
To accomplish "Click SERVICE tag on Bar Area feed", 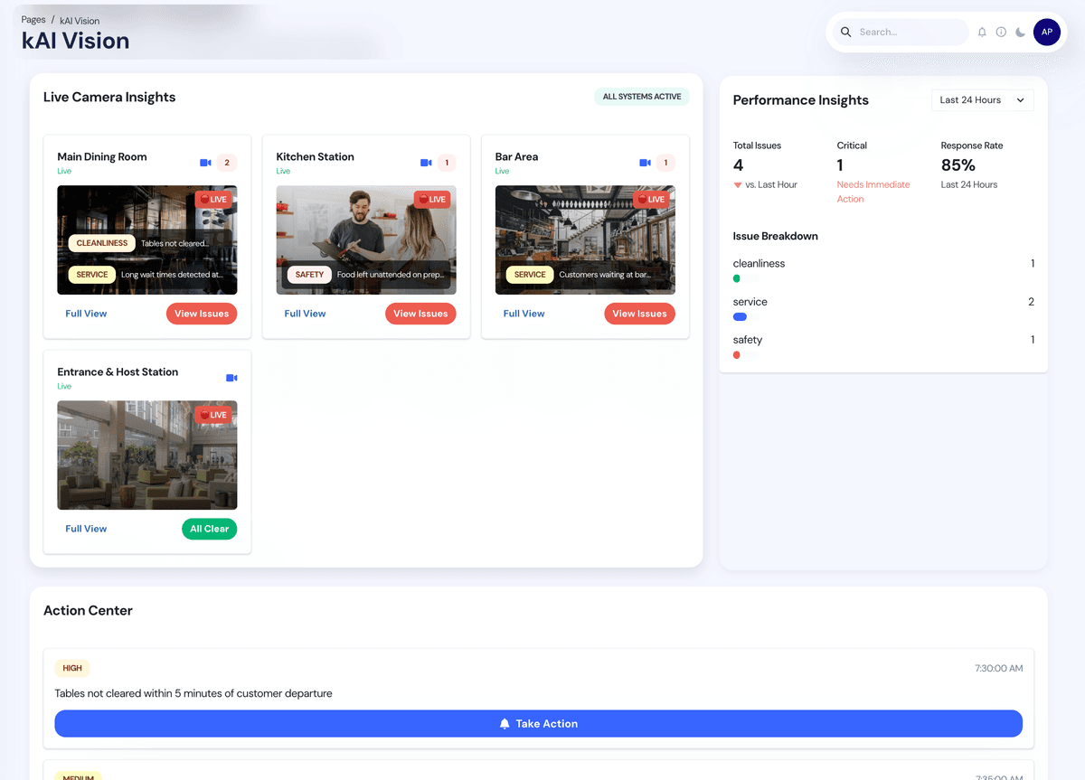I will (530, 275).
